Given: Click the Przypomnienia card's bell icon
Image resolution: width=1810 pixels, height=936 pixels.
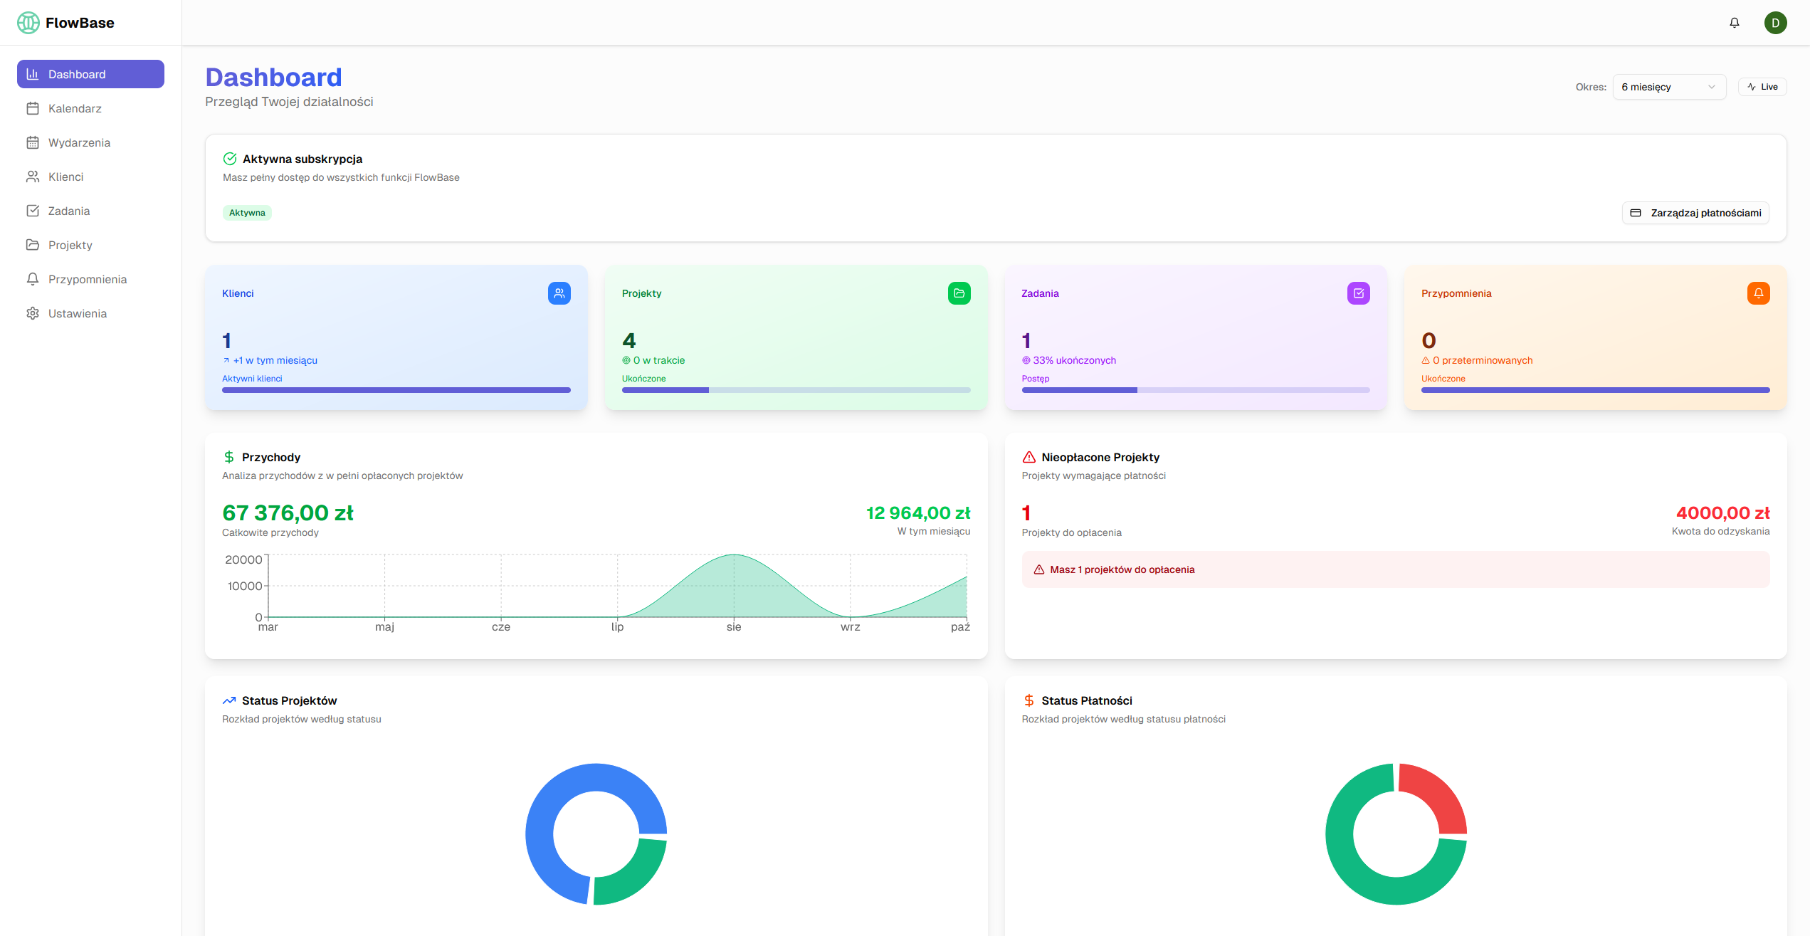Looking at the screenshot, I should [1759, 293].
